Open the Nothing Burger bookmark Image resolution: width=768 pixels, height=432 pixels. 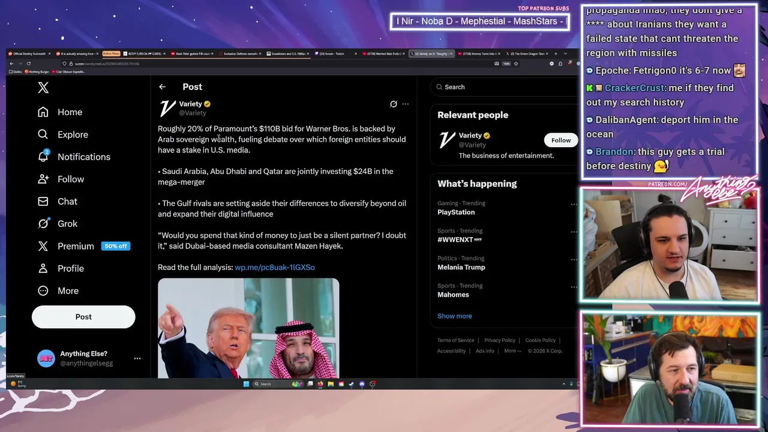click(x=37, y=71)
